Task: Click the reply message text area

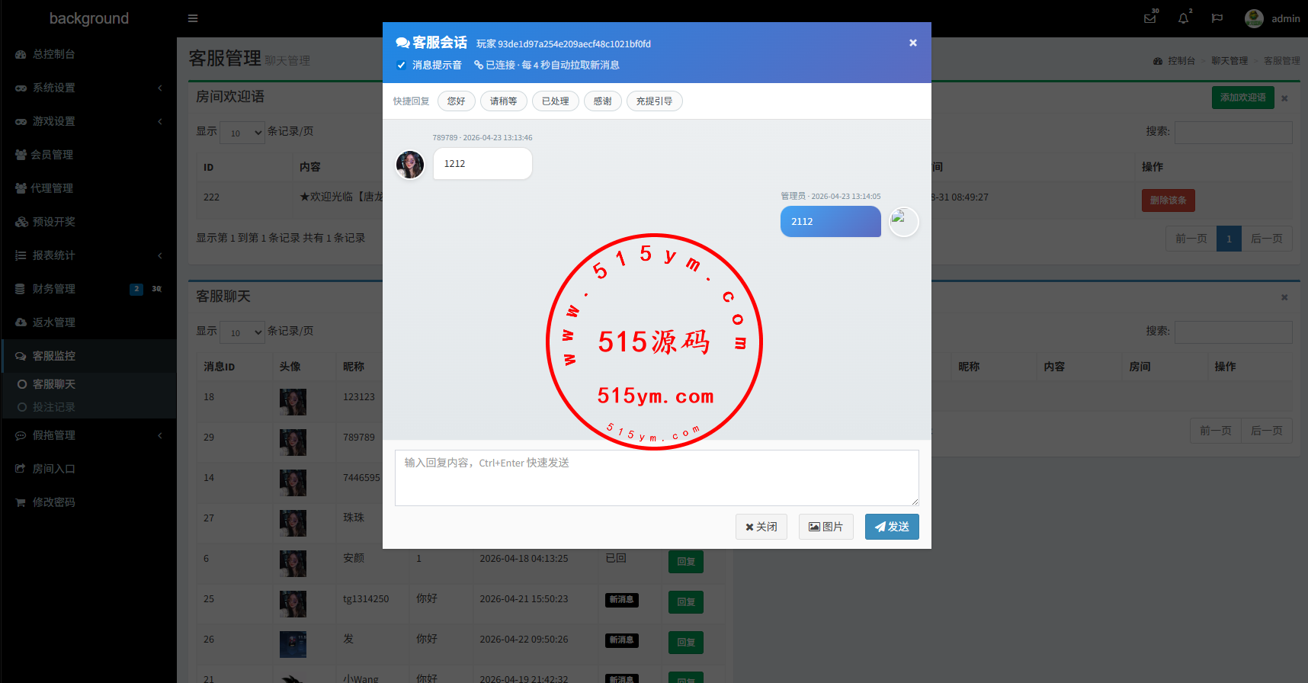Action: coord(656,478)
